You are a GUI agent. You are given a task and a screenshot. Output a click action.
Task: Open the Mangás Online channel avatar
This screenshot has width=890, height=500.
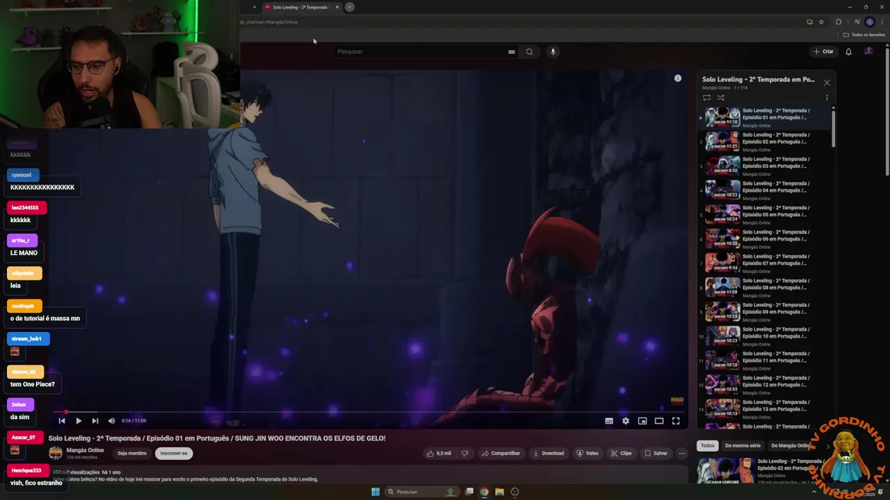click(55, 453)
